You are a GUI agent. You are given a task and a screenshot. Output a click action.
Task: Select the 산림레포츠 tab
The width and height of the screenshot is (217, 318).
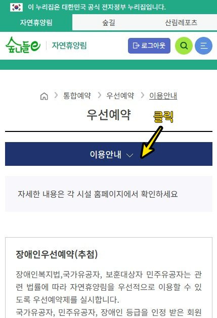point(181,23)
